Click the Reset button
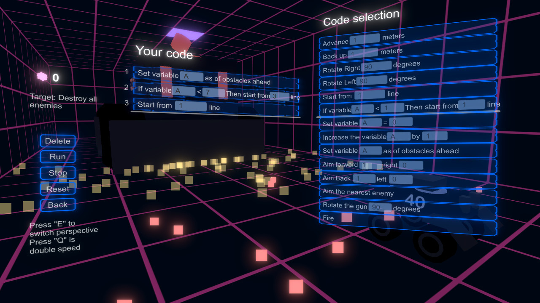The width and height of the screenshot is (540, 303). [x=58, y=189]
